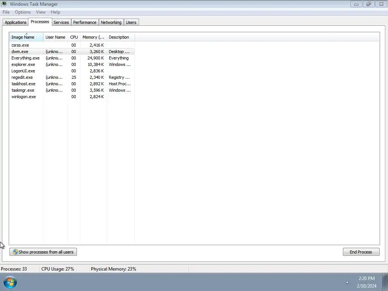
Task: Select the LogonUI.exe process
Action: coord(72,71)
